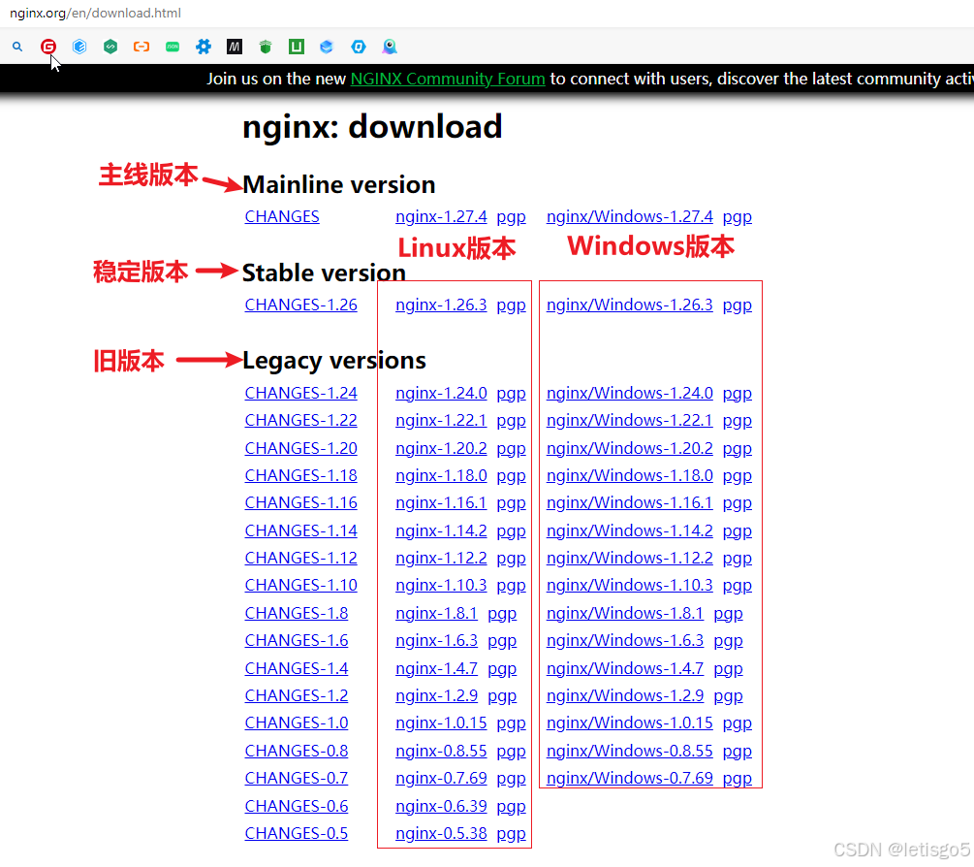974x867 pixels.
Task: Open pgp signature for nginx-0.5.38
Action: pos(511,835)
